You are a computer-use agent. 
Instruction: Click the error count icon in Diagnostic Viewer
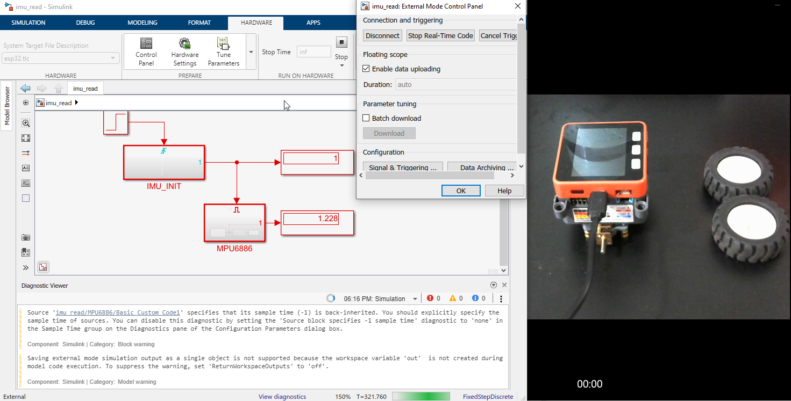430,298
